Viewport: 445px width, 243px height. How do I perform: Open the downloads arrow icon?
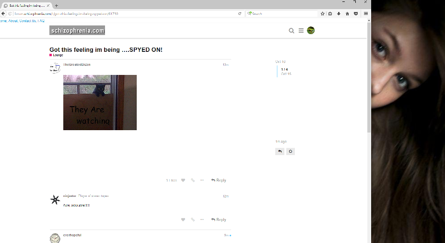(x=339, y=13)
